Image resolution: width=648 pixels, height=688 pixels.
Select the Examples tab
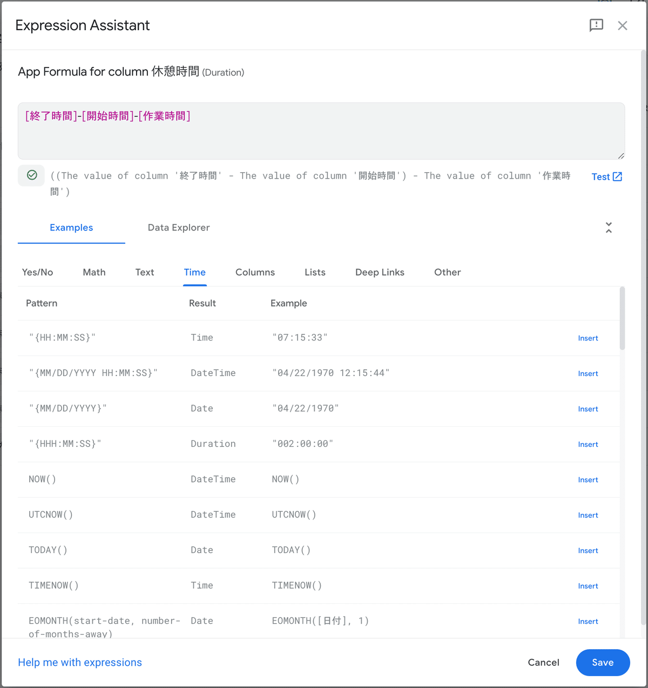coord(71,228)
